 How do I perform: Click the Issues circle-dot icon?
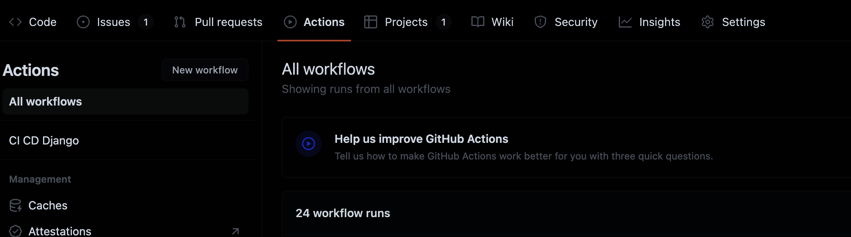coord(83,22)
